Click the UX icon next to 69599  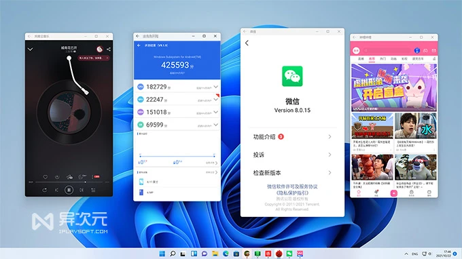[x=141, y=125]
